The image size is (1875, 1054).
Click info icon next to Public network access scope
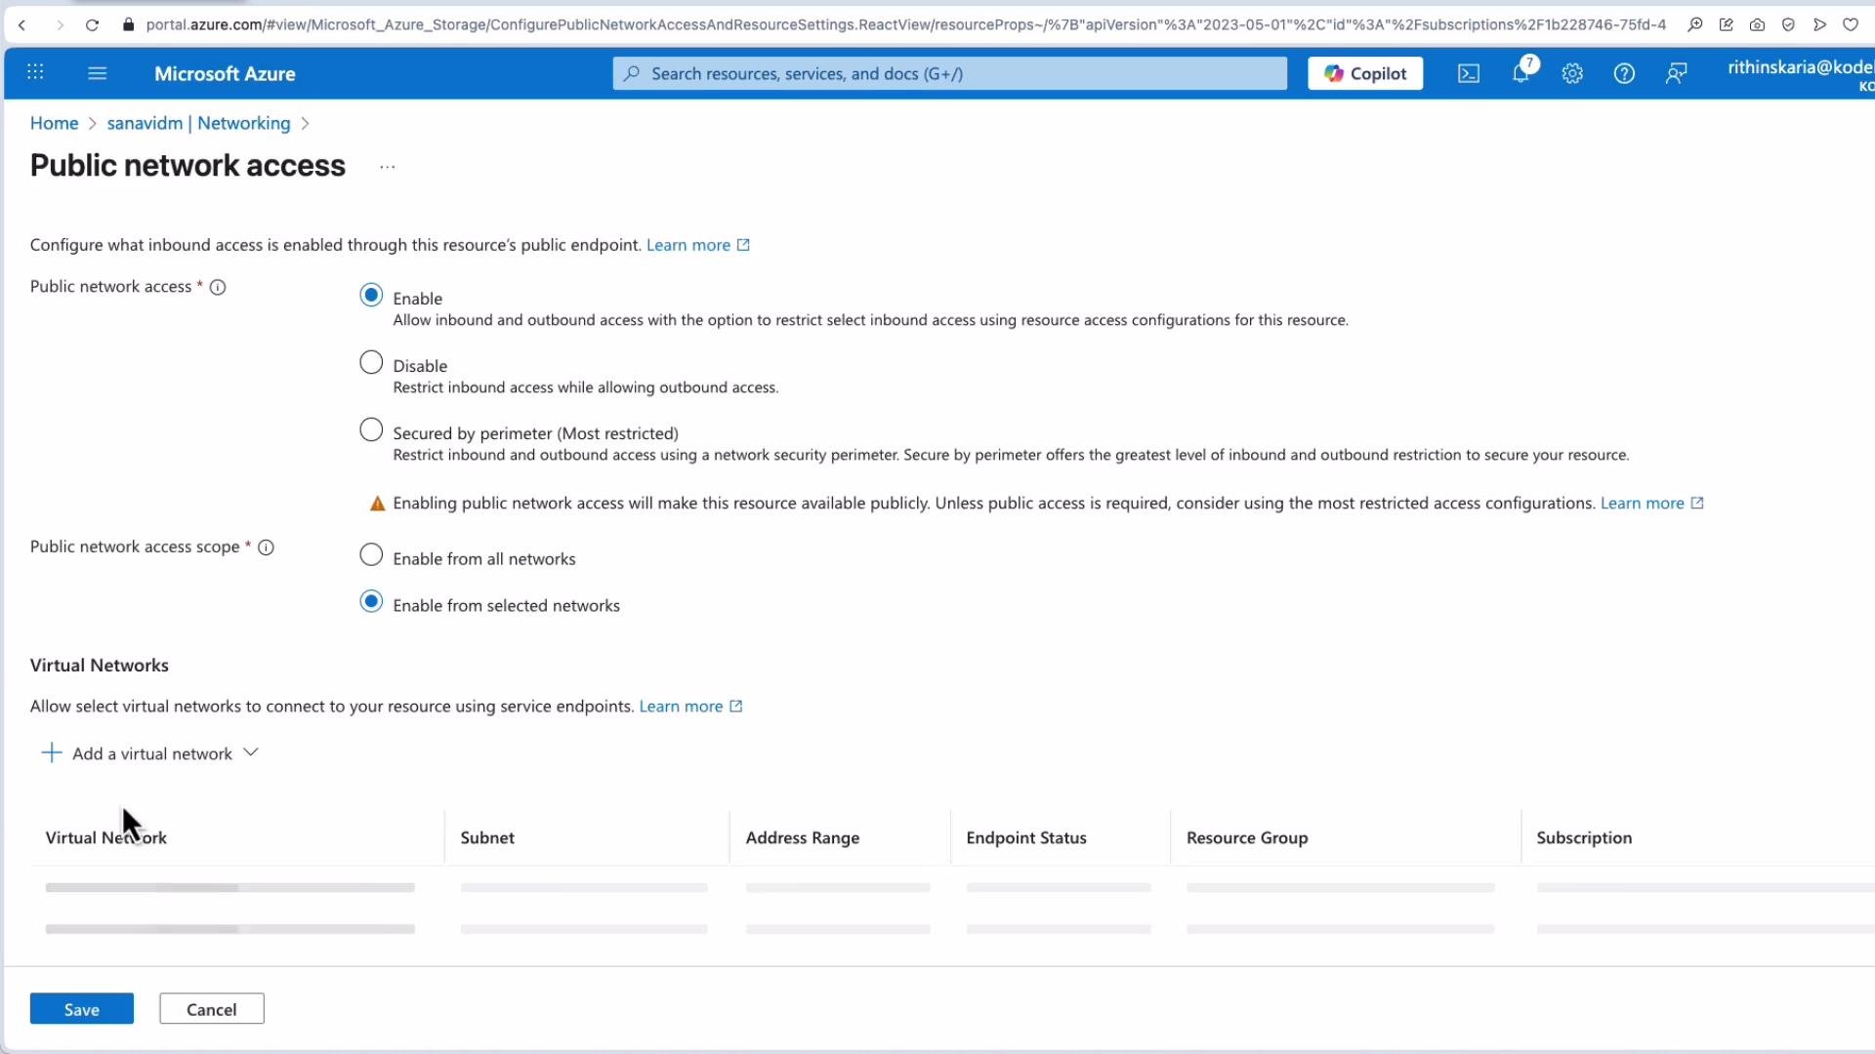[266, 547]
